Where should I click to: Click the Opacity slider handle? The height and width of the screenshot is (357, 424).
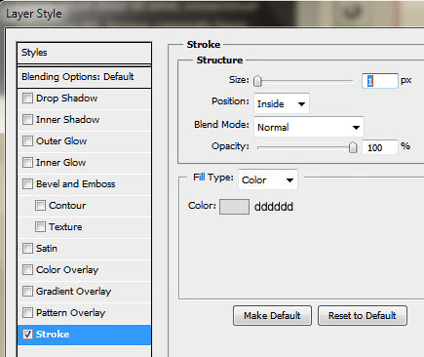[x=353, y=147]
